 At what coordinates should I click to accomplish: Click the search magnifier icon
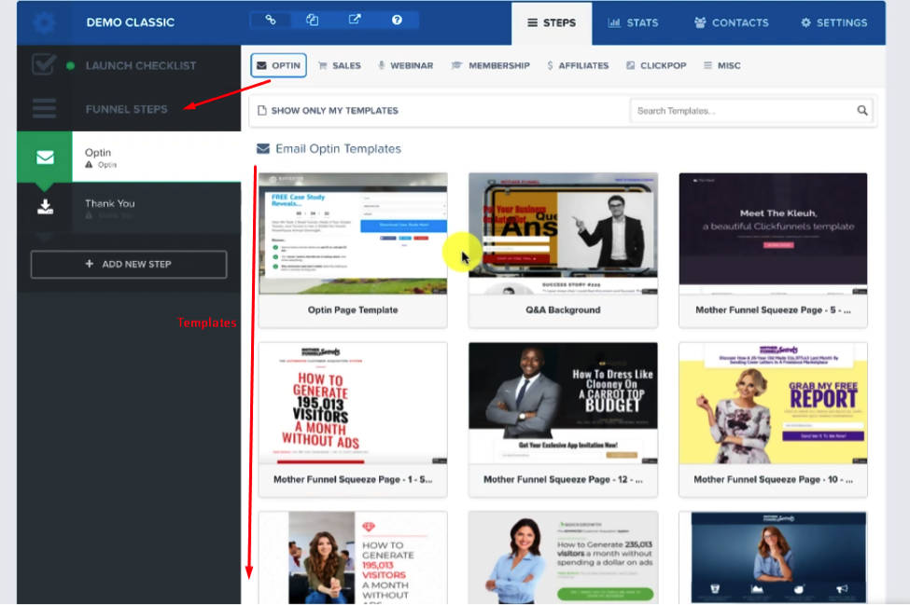click(x=862, y=111)
